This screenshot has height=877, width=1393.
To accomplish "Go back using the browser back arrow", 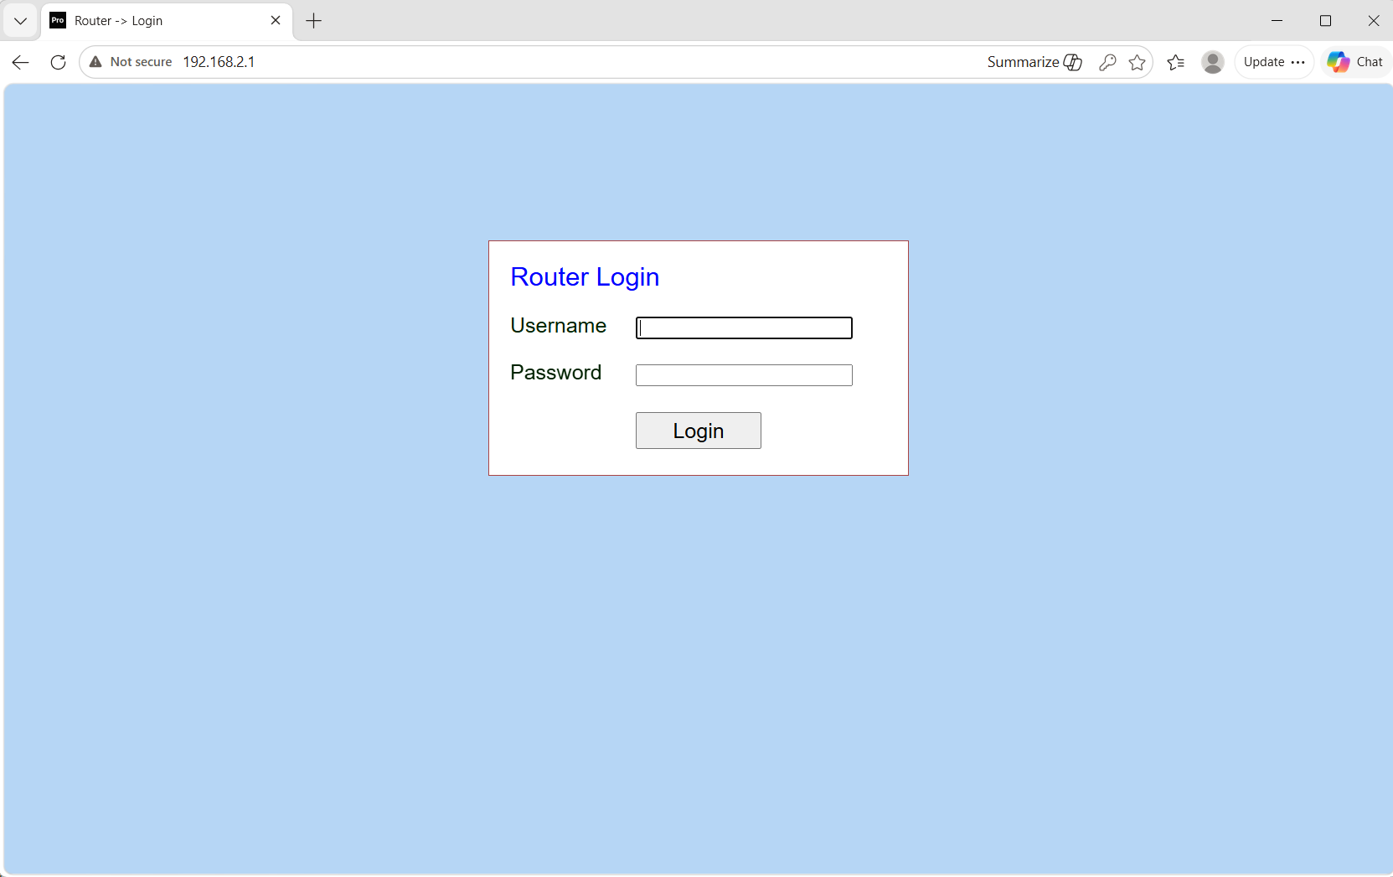I will [x=21, y=62].
